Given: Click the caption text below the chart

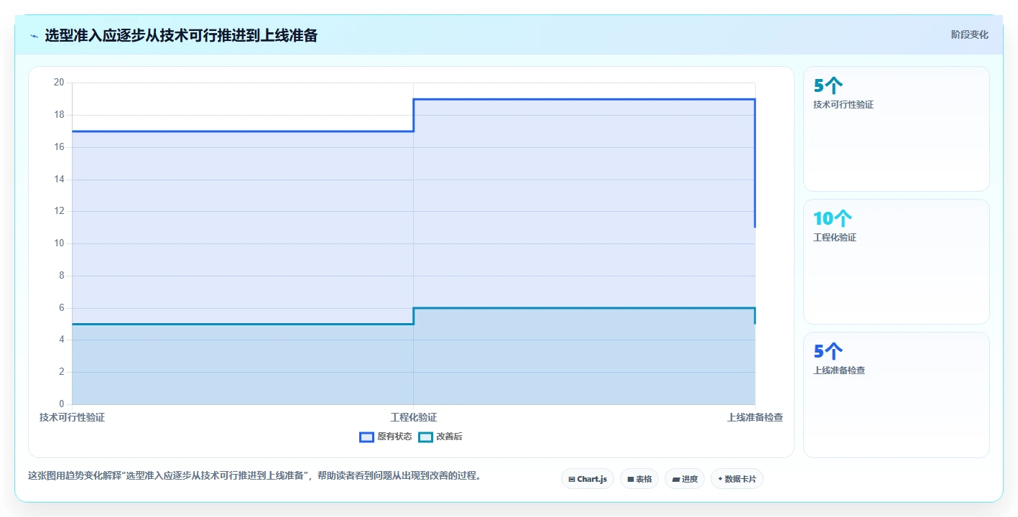Looking at the screenshot, I should coord(254,475).
